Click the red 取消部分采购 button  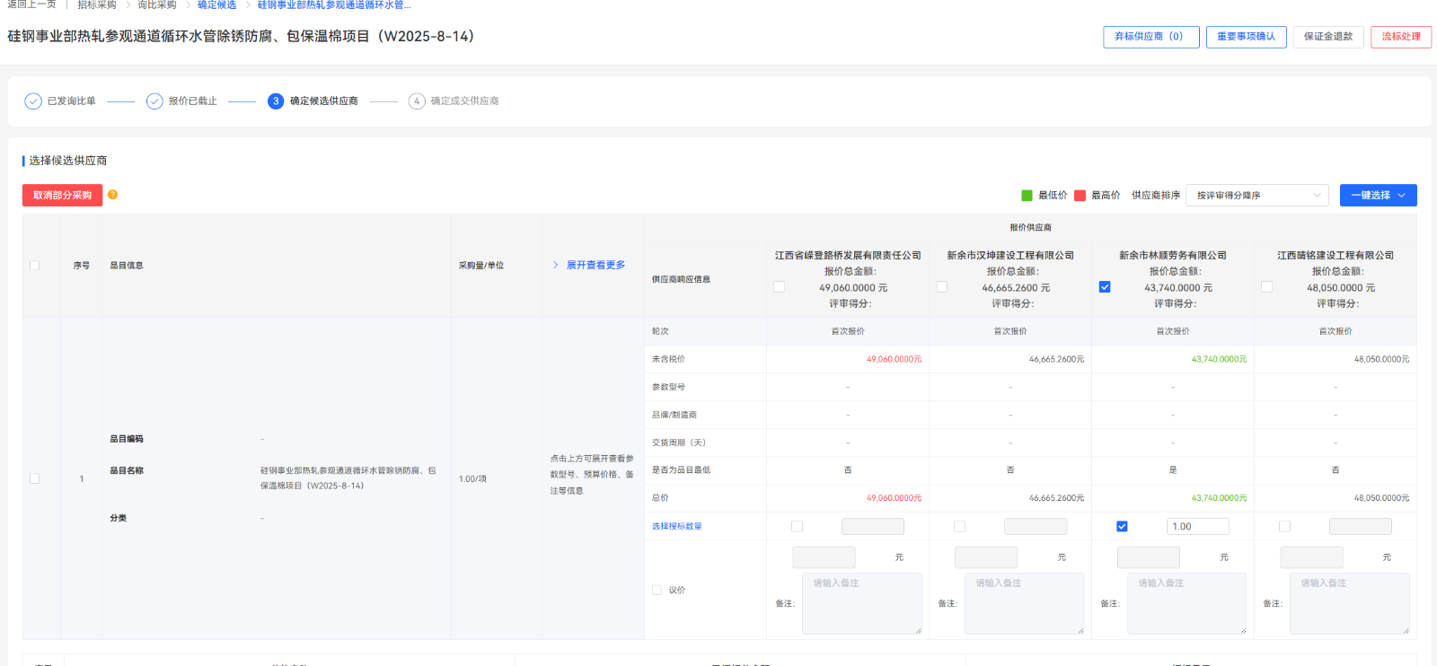pos(62,196)
